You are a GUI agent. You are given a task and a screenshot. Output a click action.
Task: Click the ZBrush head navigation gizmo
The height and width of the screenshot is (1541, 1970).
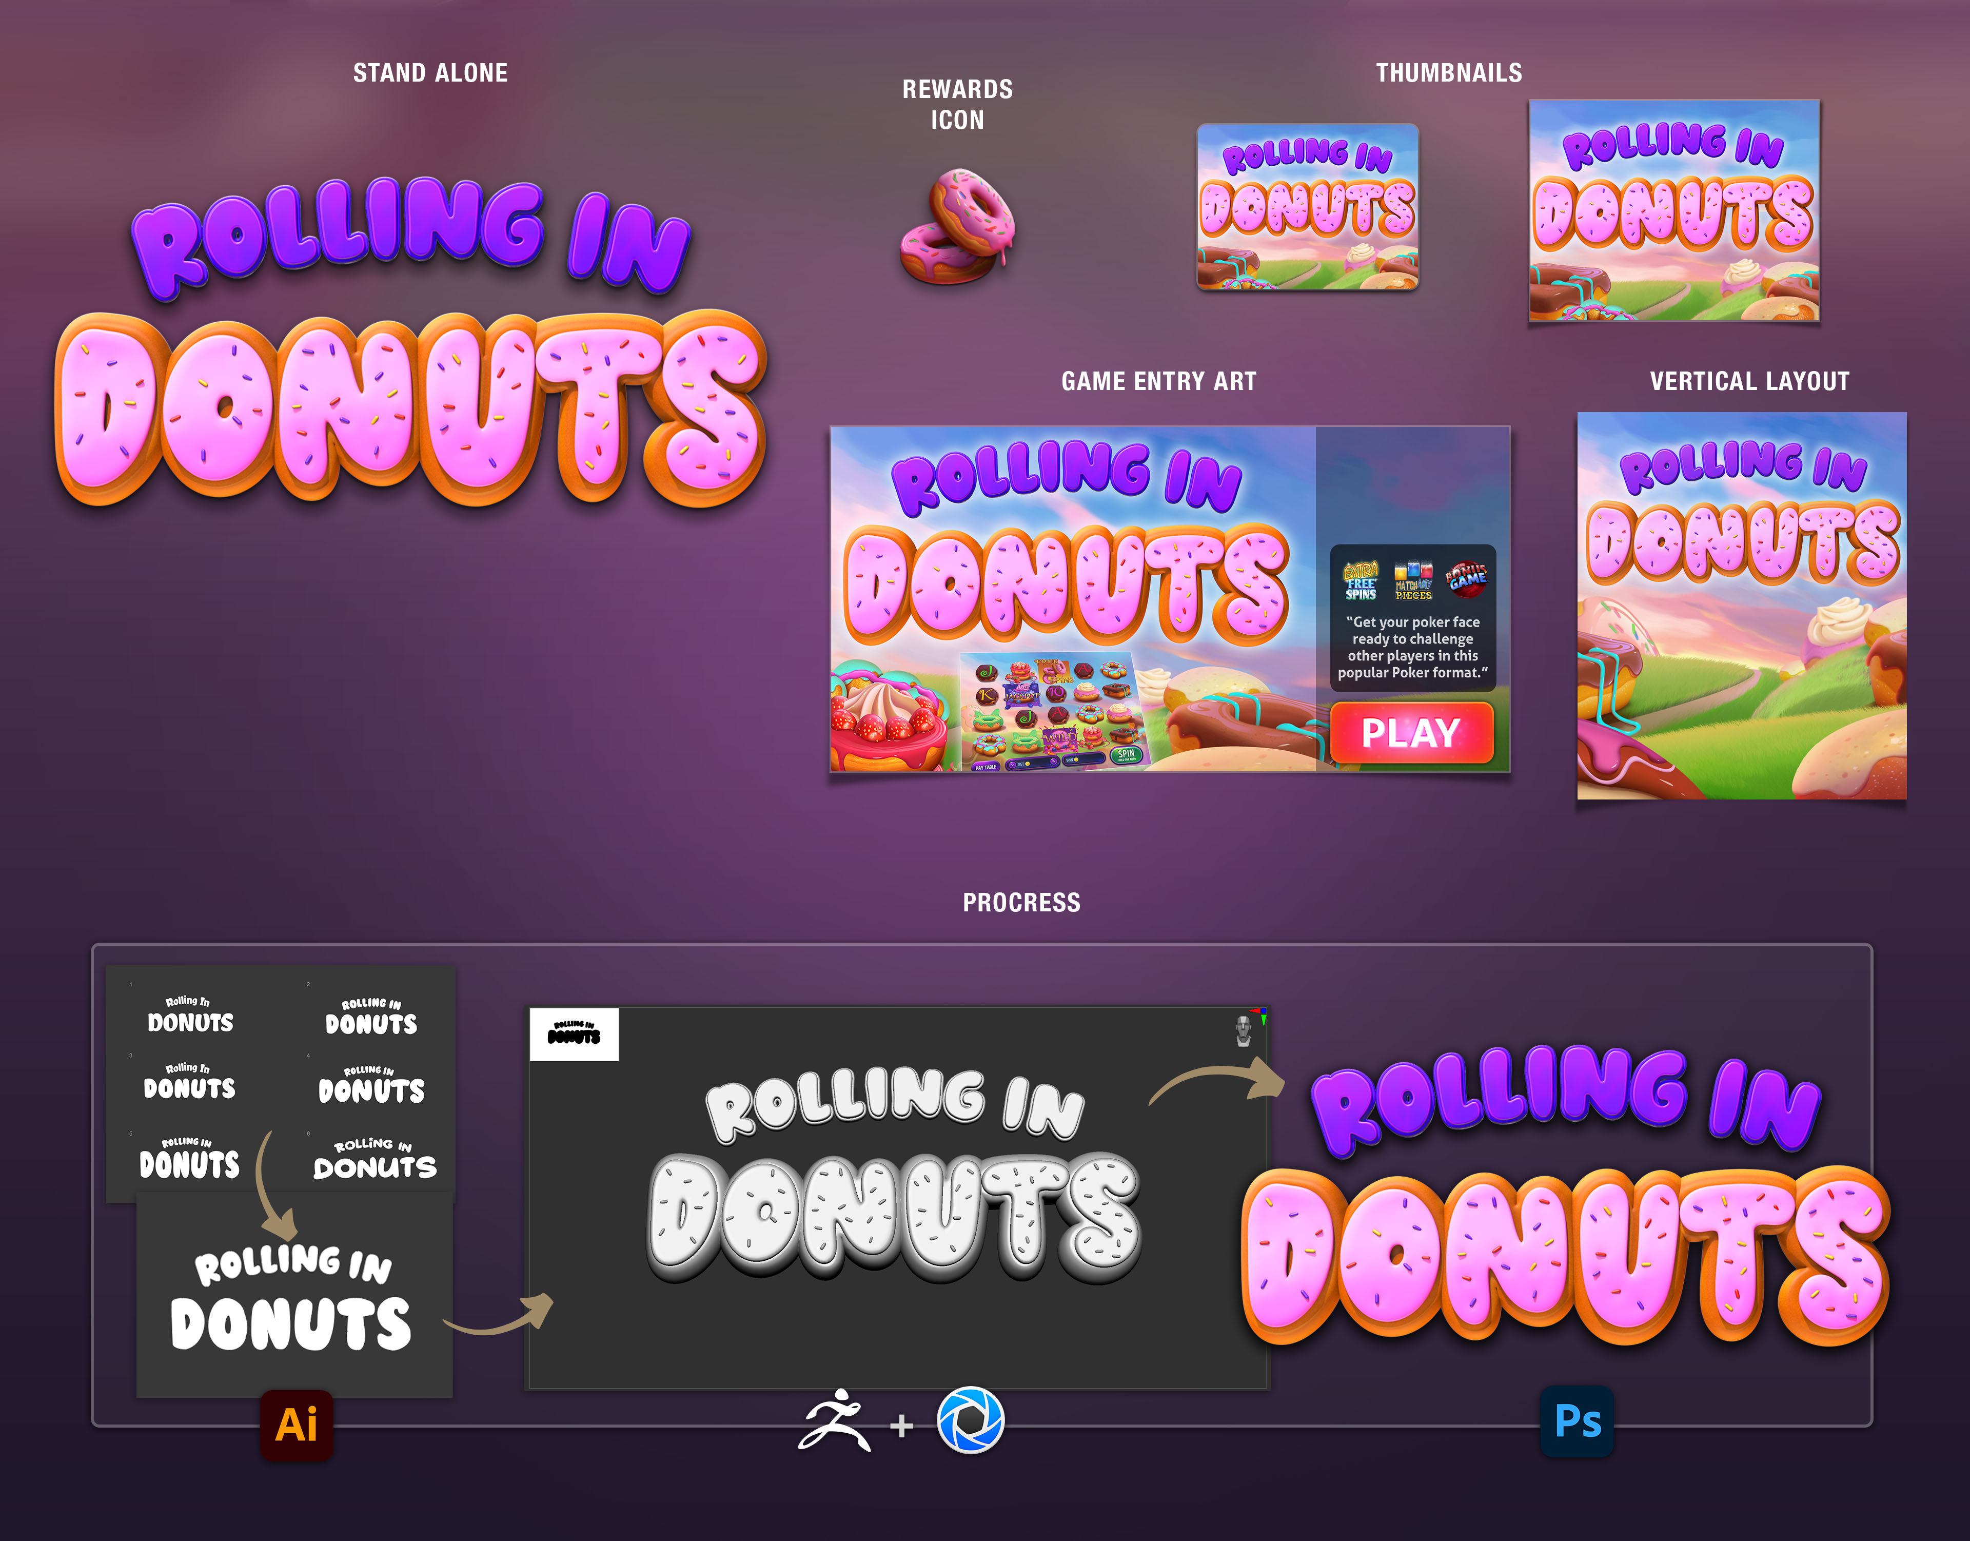(1243, 1029)
